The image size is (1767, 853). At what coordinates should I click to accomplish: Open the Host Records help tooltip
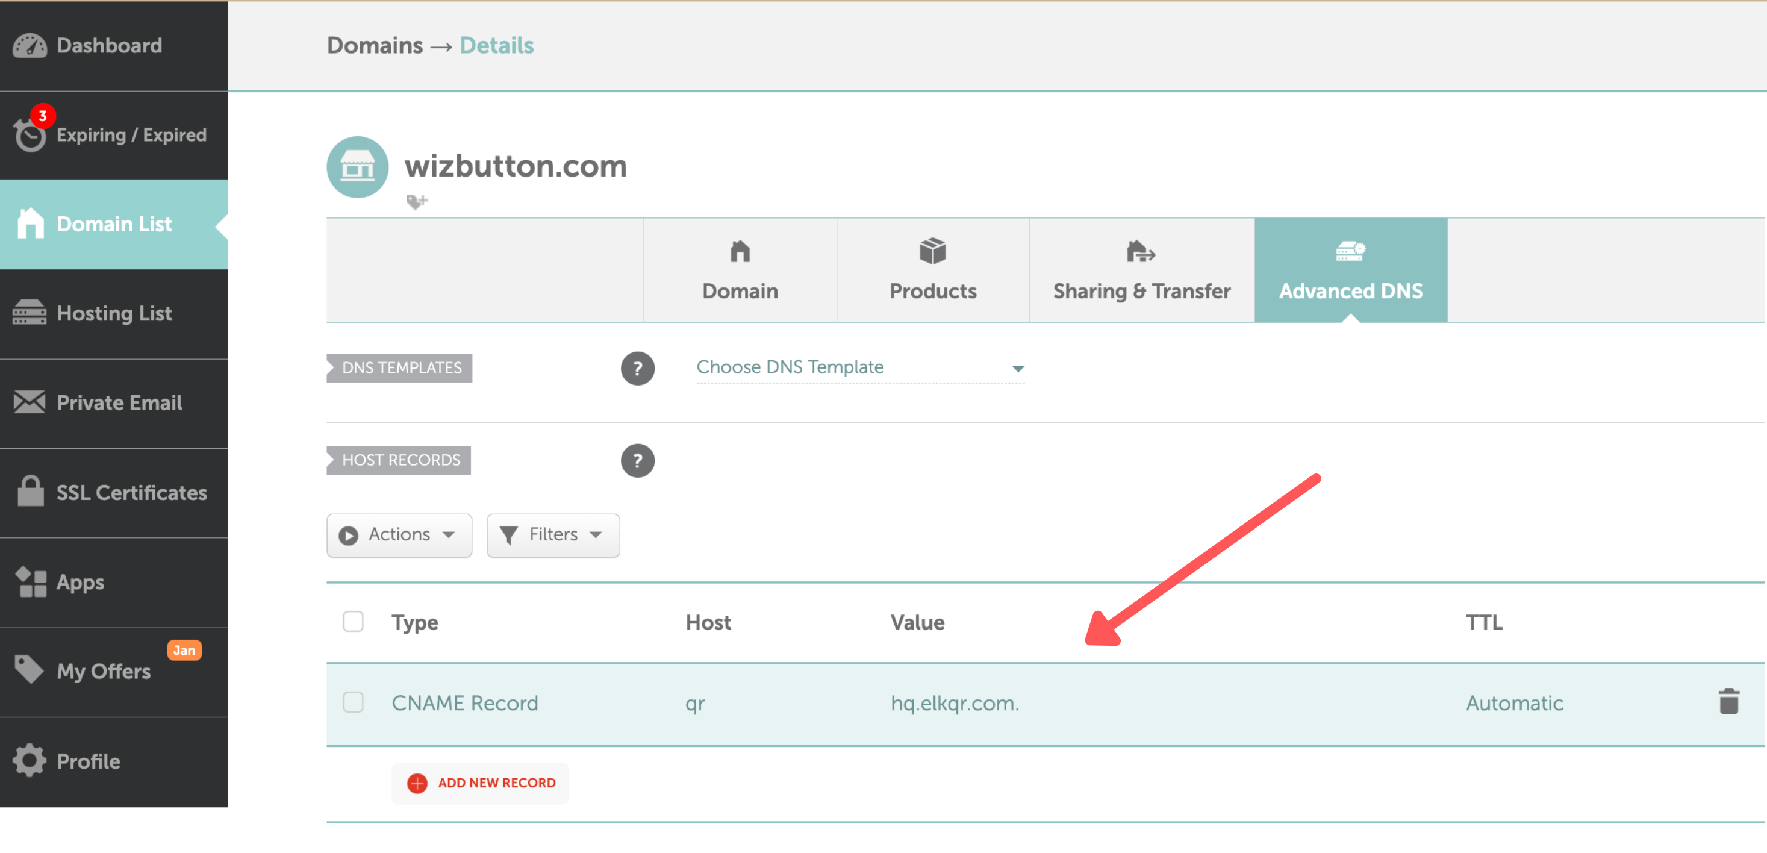pos(638,460)
